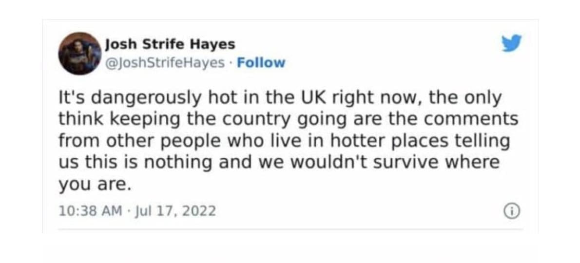Click the divider line below the timestamp
Image resolution: width=580 pixels, height=263 pixels.
(x=290, y=229)
